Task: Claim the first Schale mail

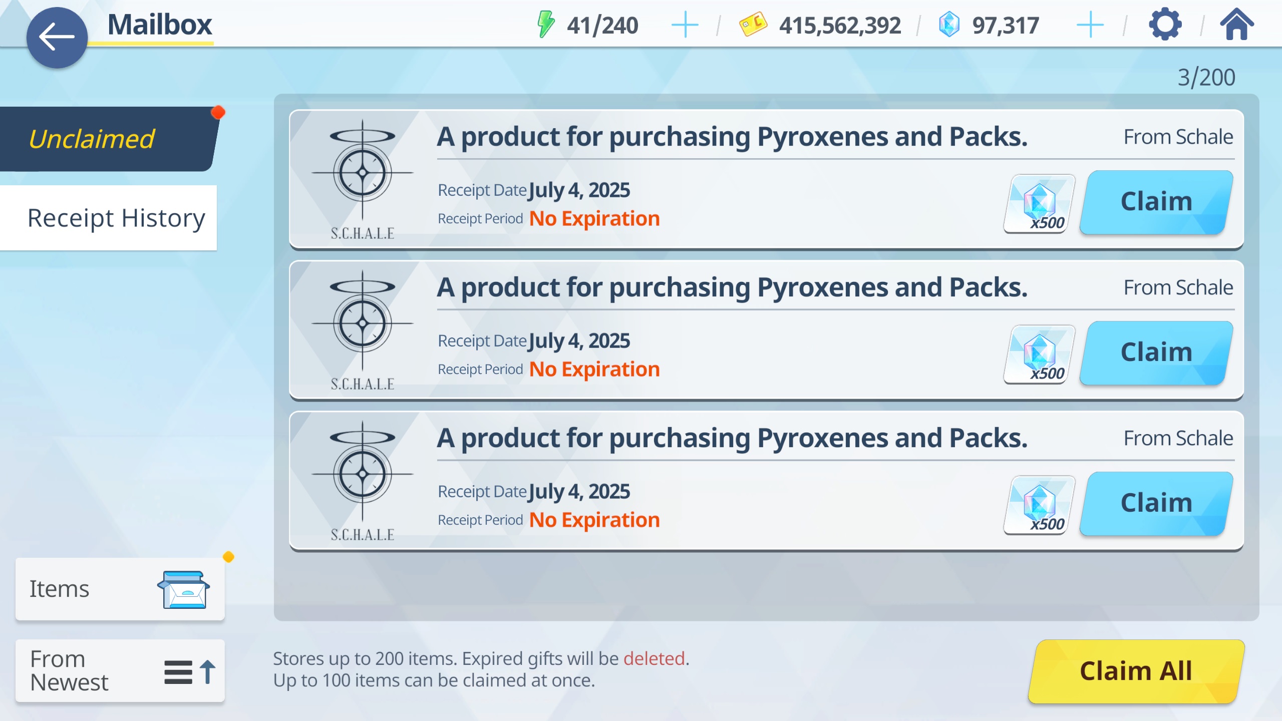Action: coord(1156,202)
